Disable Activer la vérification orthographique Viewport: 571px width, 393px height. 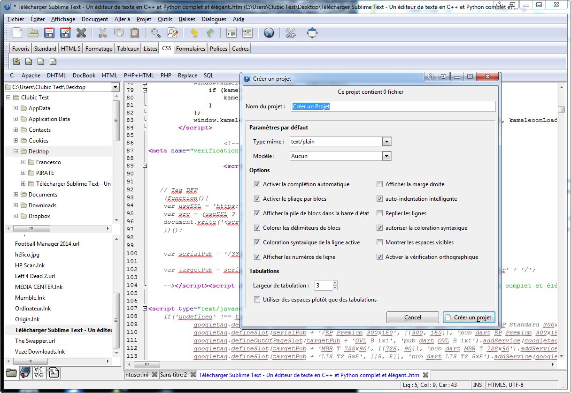point(380,257)
